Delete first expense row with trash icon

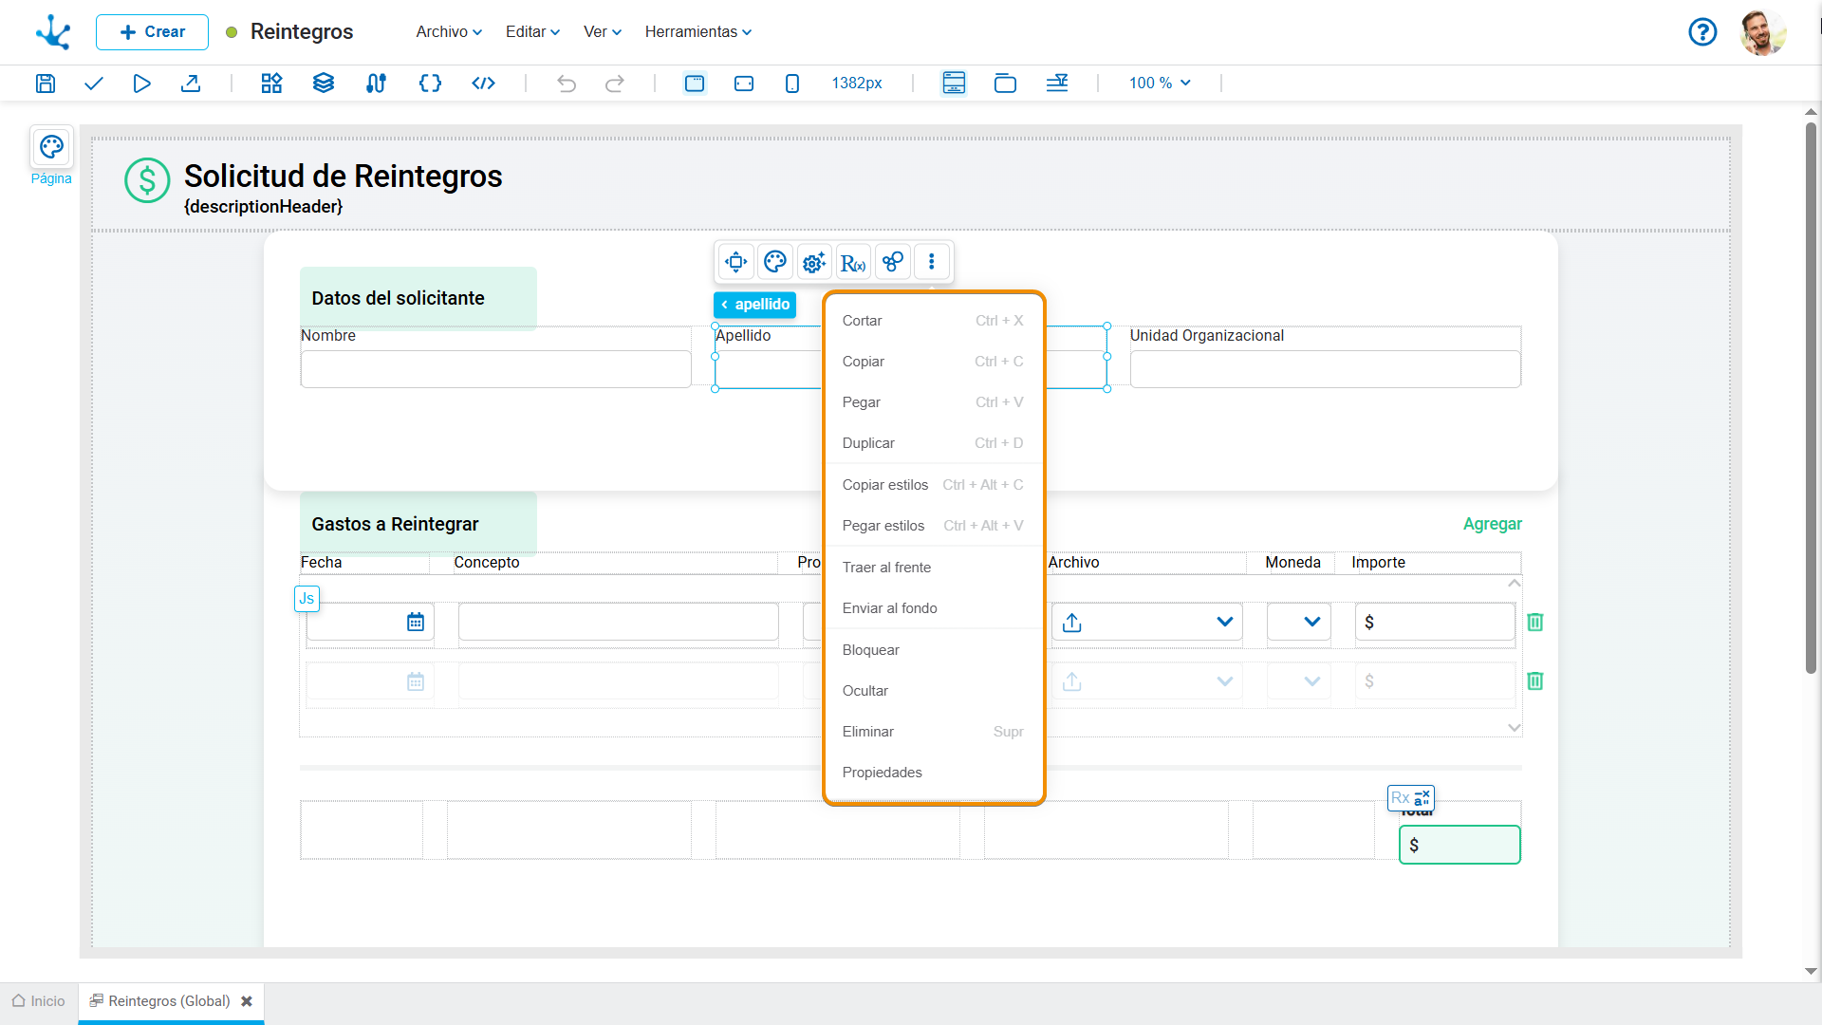(x=1534, y=622)
